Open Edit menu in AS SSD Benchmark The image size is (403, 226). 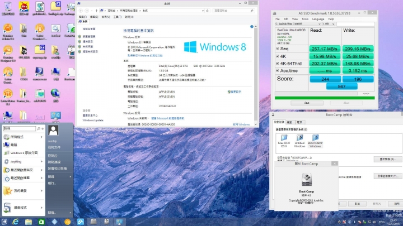tap(286, 19)
